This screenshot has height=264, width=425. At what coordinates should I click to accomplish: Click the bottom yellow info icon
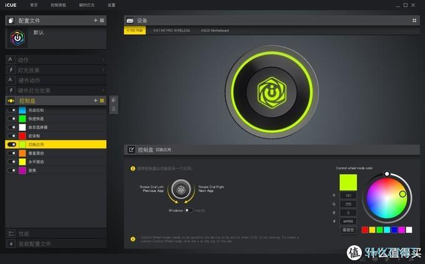tap(132, 239)
